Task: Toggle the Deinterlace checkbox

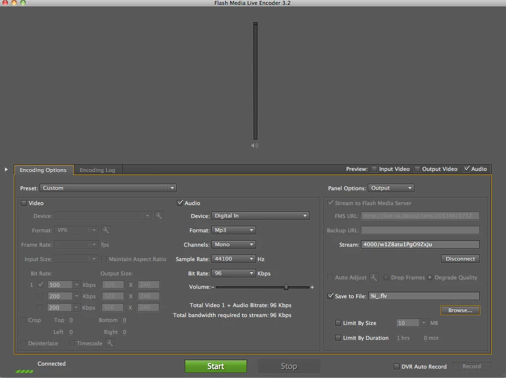Action: 23,343
